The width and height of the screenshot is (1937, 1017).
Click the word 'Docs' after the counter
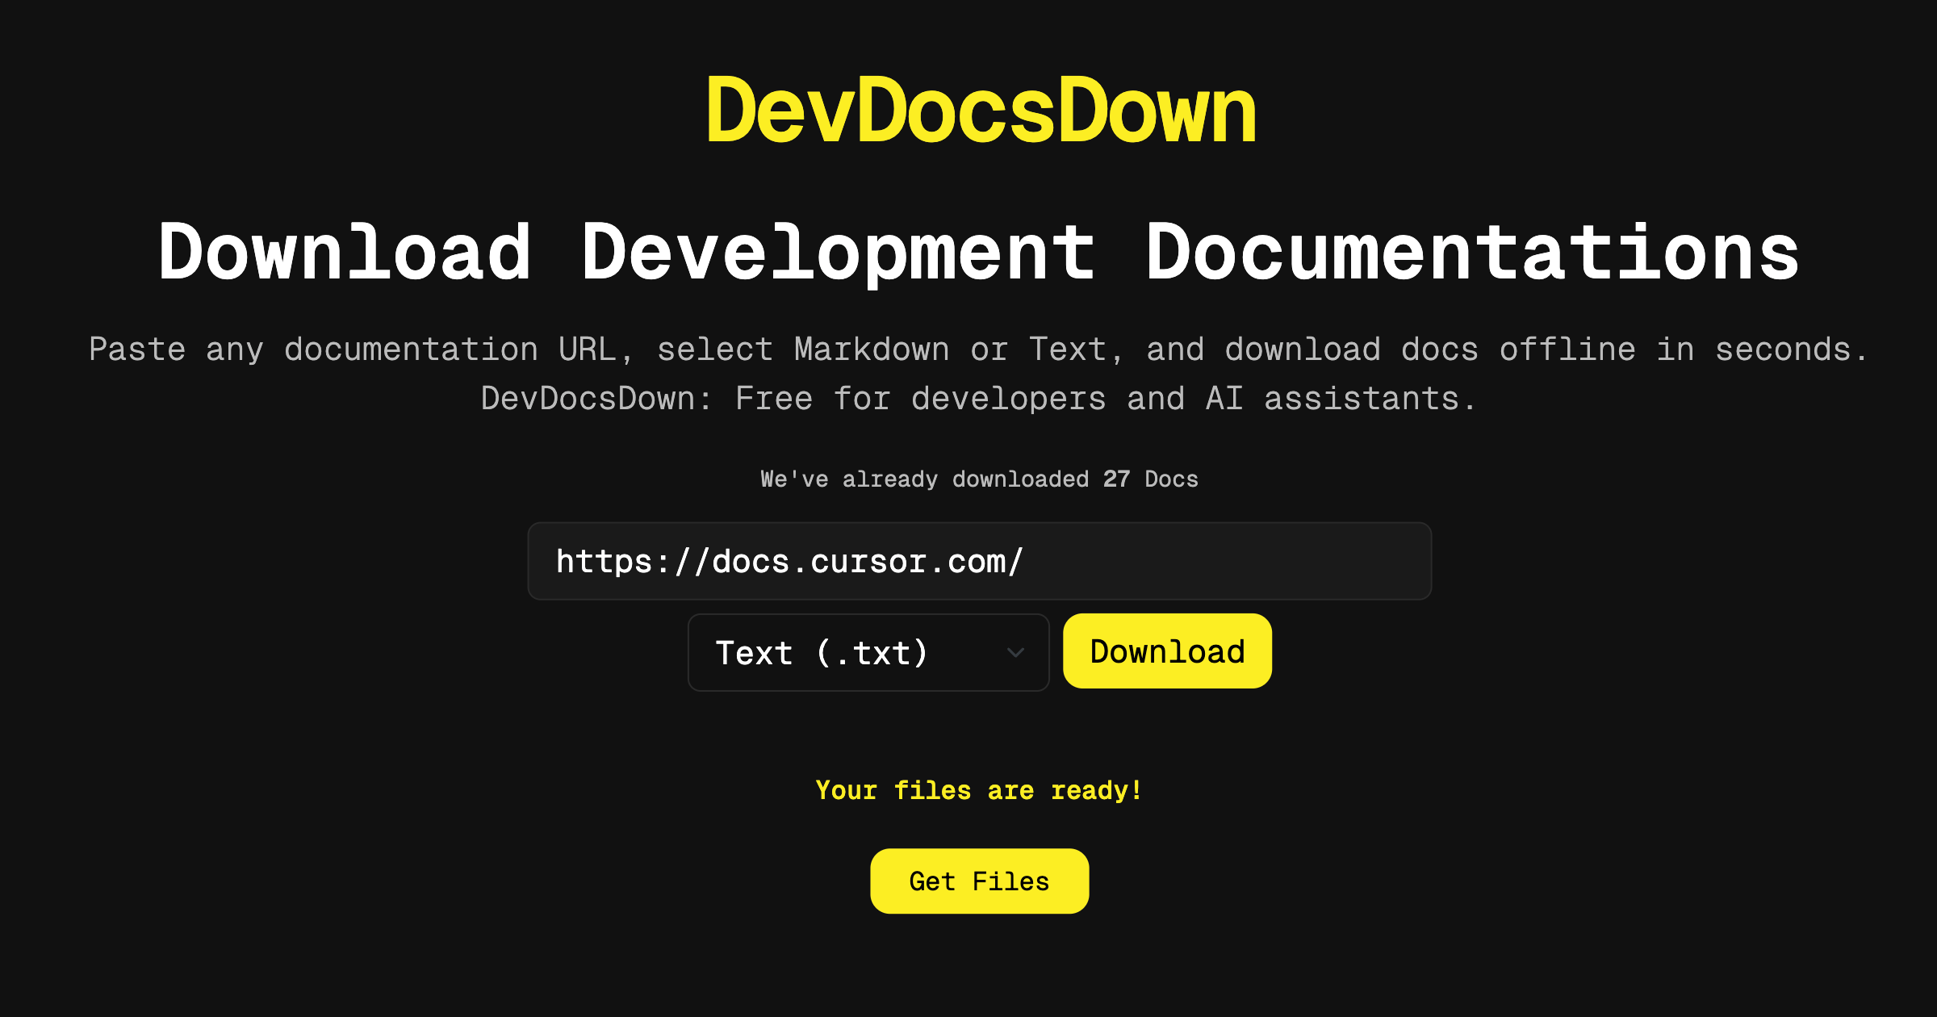click(x=1171, y=479)
